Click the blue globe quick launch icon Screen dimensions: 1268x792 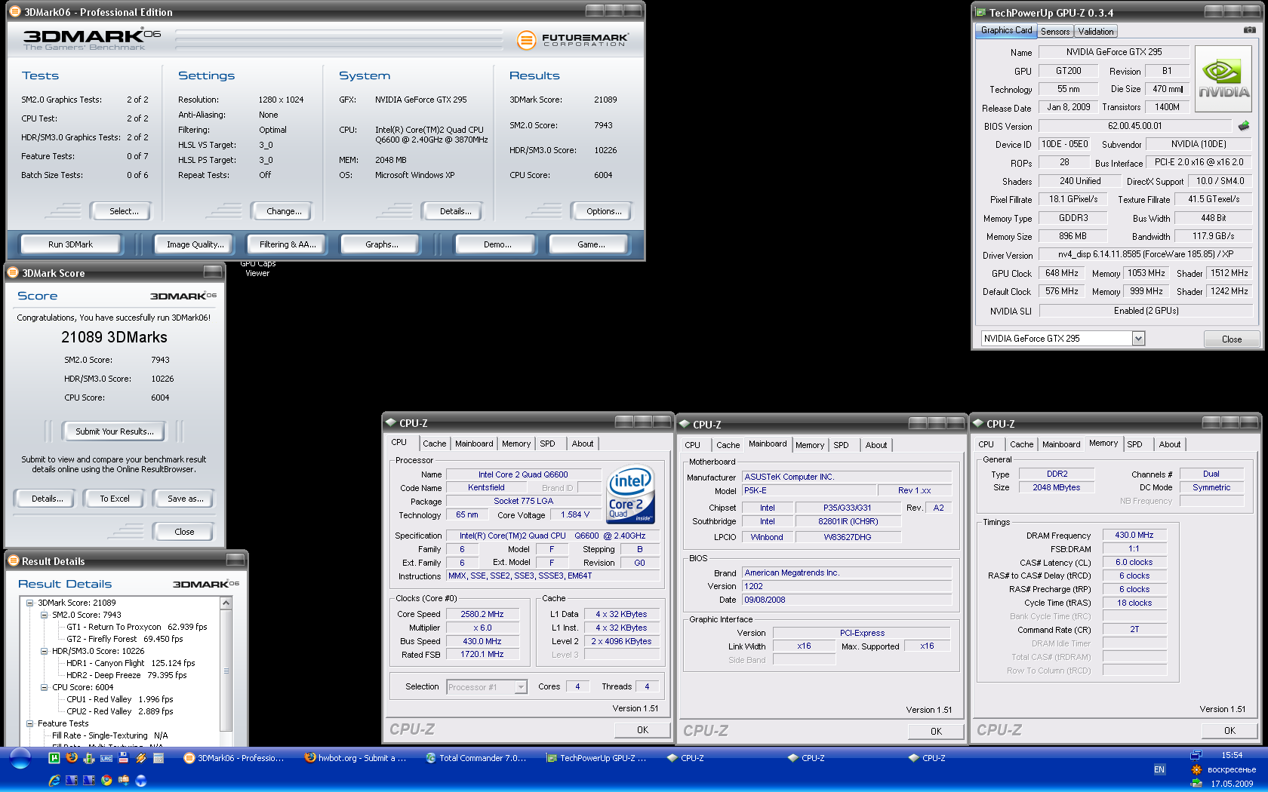[140, 781]
